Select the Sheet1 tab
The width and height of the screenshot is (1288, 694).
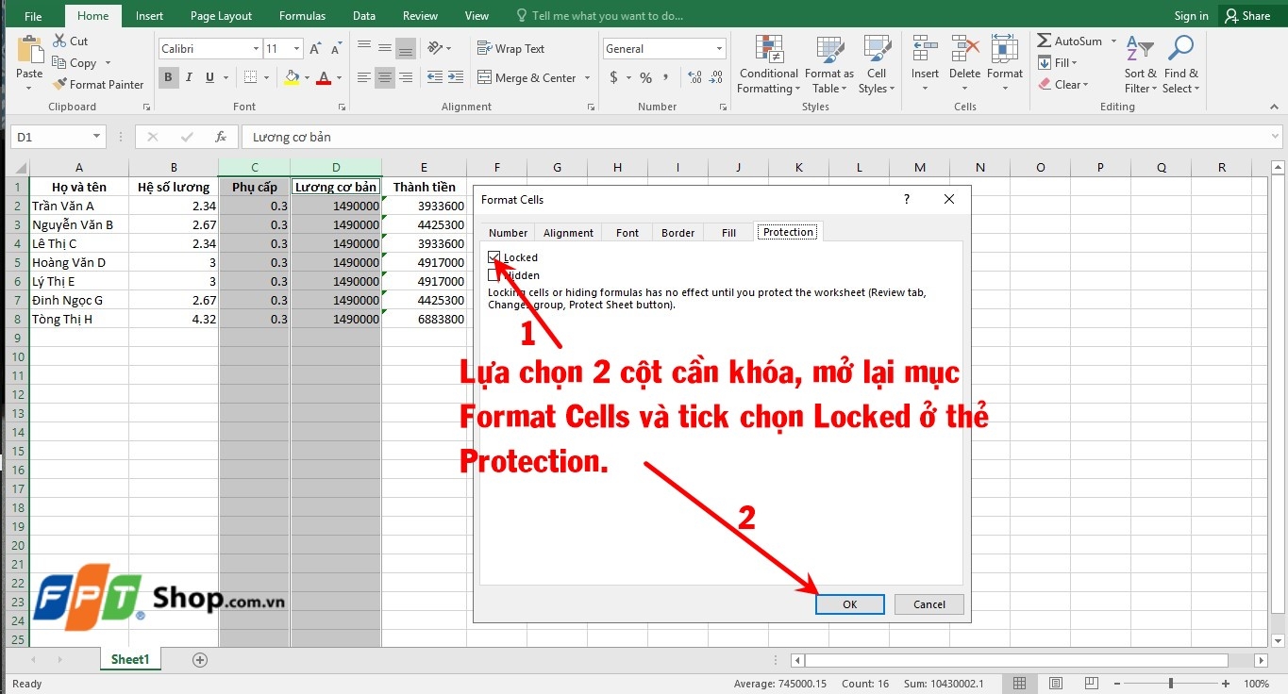[x=129, y=659]
